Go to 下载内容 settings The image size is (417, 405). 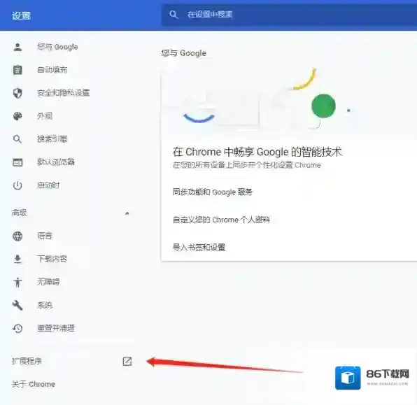52,259
